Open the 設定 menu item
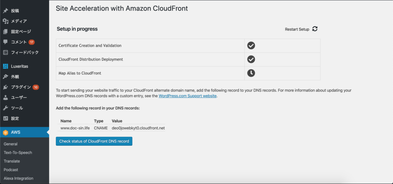Screen dimensions: 393x184 pos(25,118)
